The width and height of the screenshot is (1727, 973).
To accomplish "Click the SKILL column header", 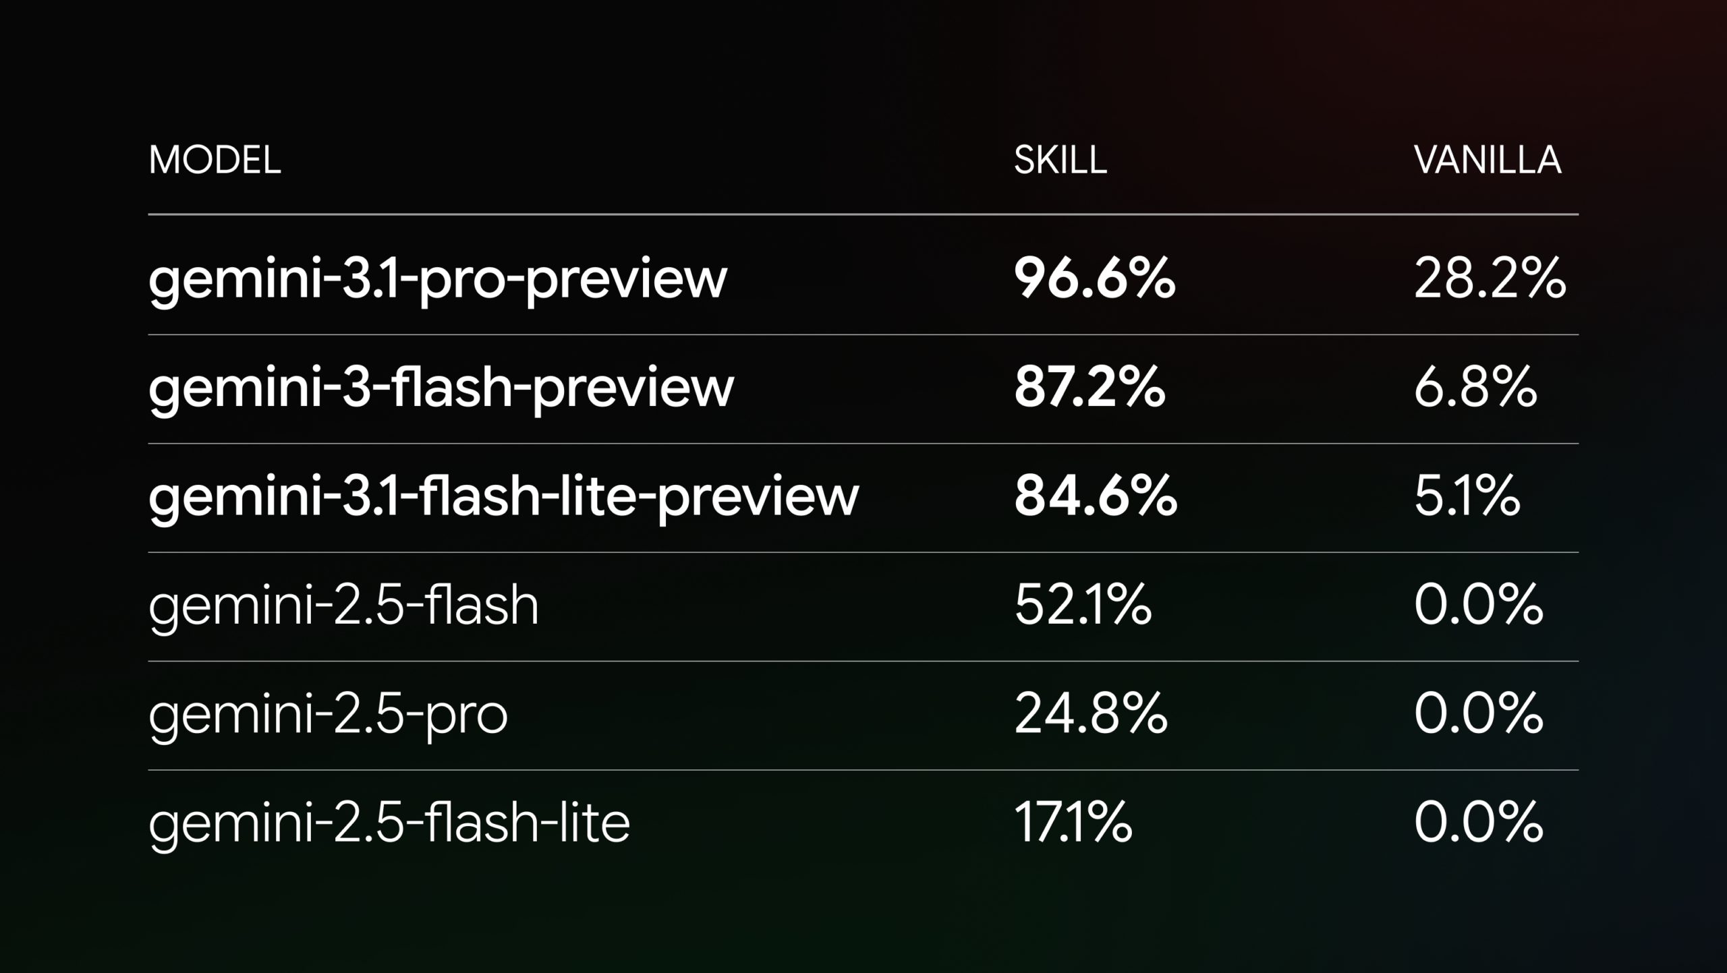I will [1060, 160].
